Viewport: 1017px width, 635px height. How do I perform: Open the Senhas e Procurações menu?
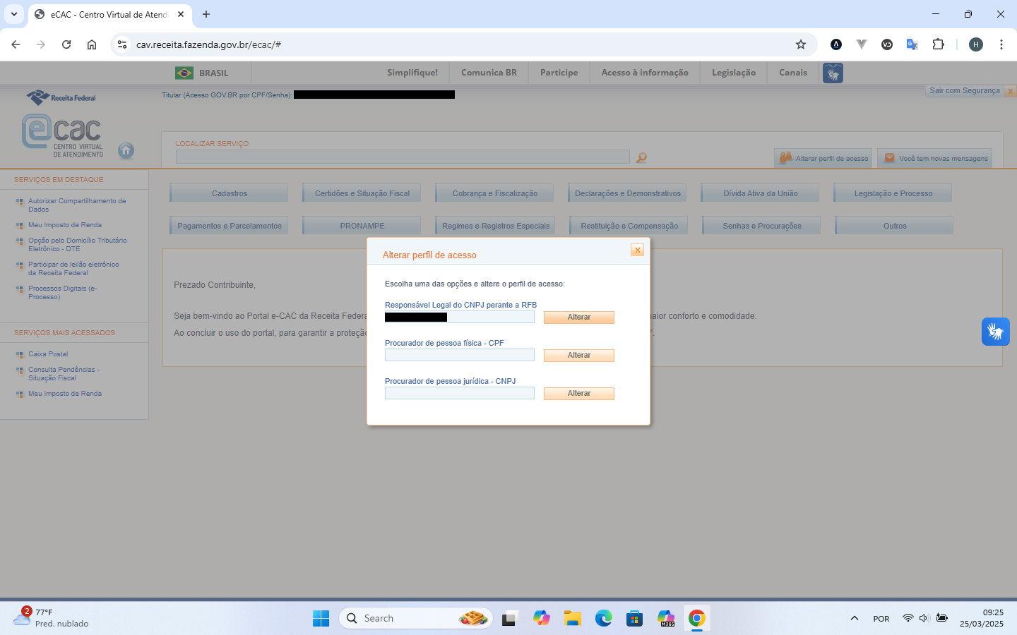pos(761,226)
